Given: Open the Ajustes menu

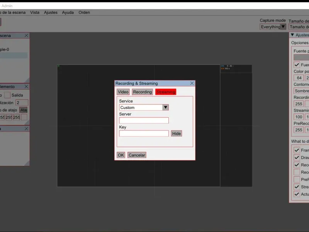Looking at the screenshot, I should tap(51, 12).
